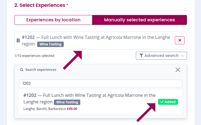Click the checkmark in the Added badge
Image resolution: width=201 pixels, height=125 pixels.
click(162, 102)
